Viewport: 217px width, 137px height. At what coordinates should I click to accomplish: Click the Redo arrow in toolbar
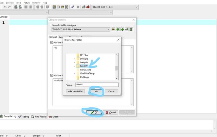click(x=9, y=7)
